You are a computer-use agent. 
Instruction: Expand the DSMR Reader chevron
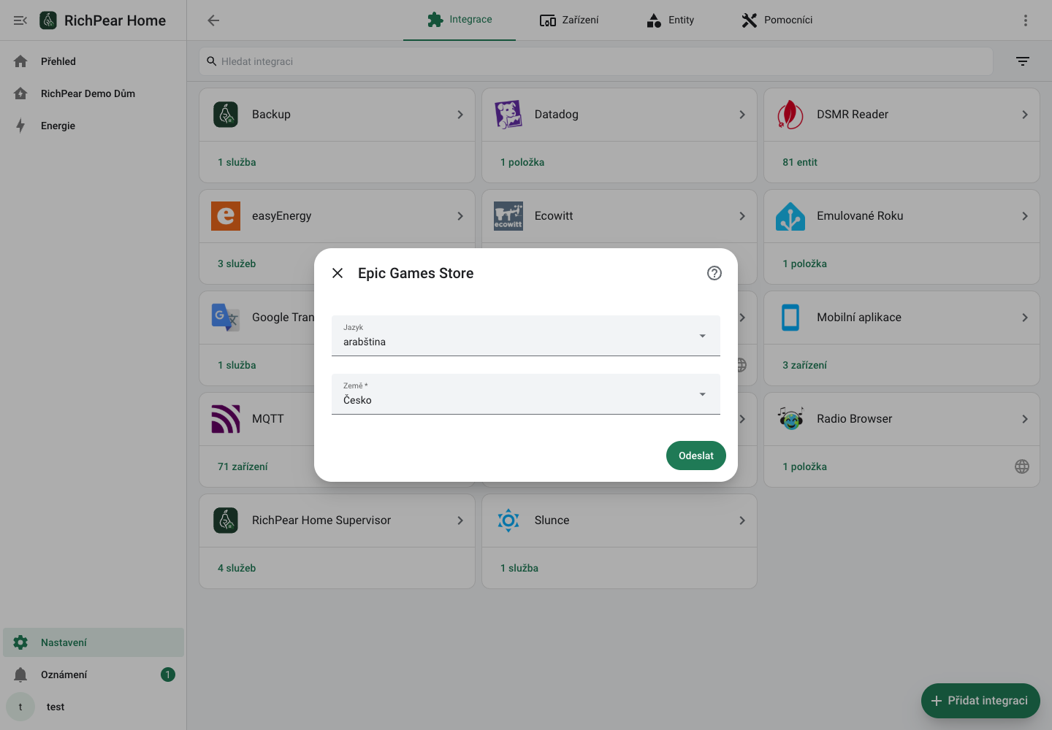point(1025,115)
